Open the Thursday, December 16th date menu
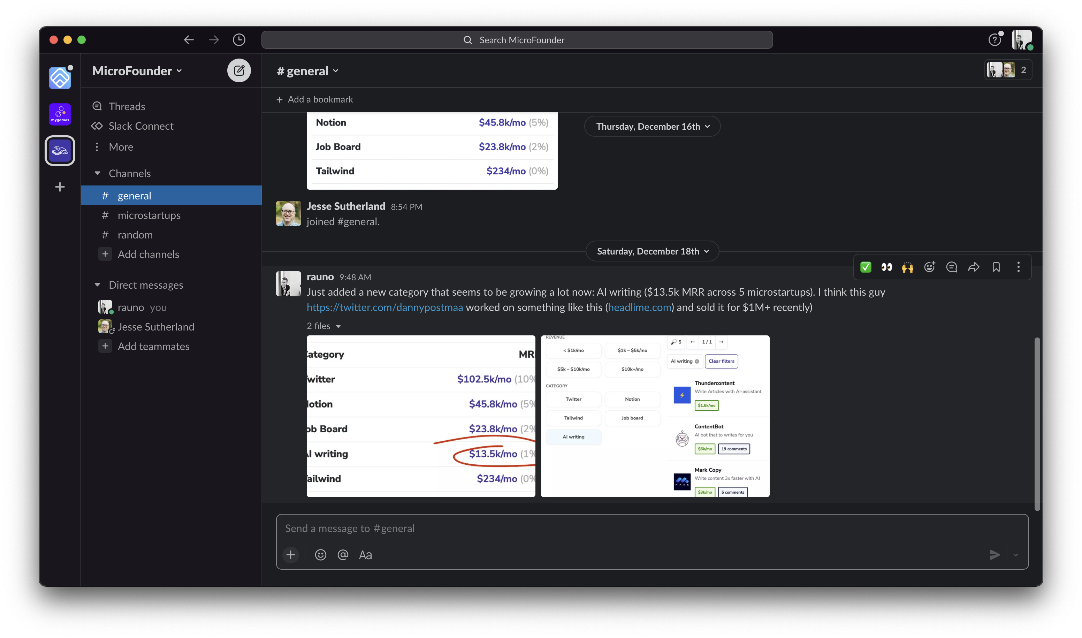 click(x=652, y=127)
